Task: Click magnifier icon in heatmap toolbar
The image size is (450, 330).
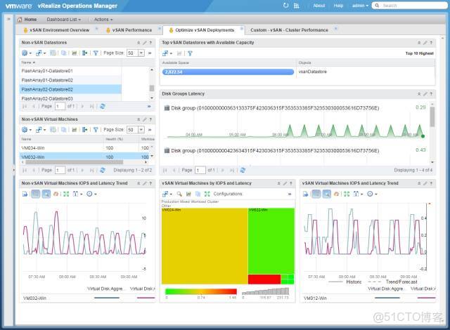Action: pos(179,194)
